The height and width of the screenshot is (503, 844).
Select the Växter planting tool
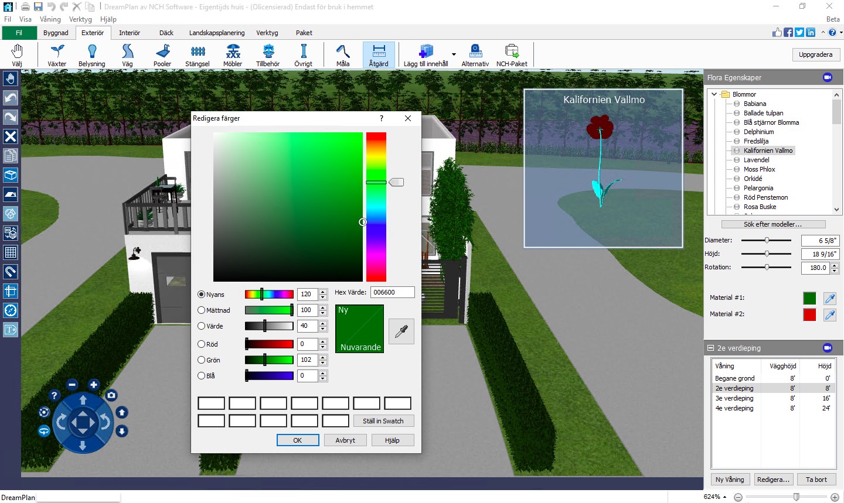(x=56, y=54)
